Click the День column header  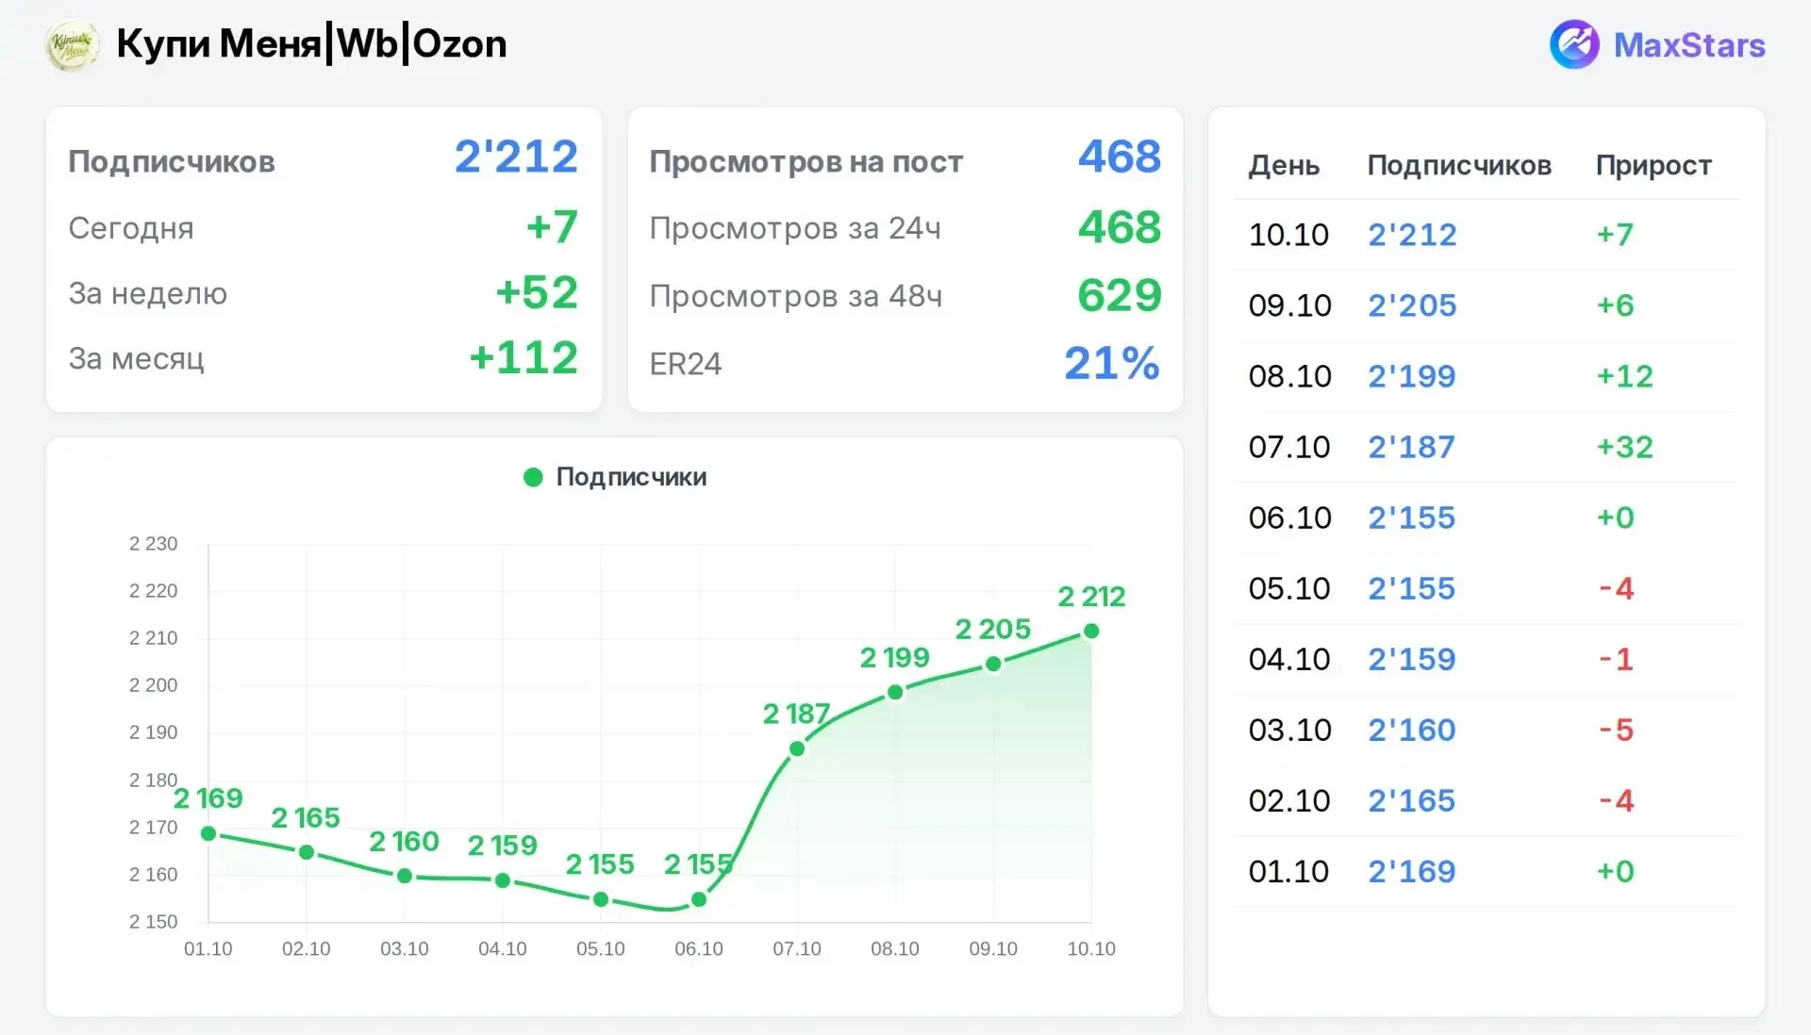1284,166
